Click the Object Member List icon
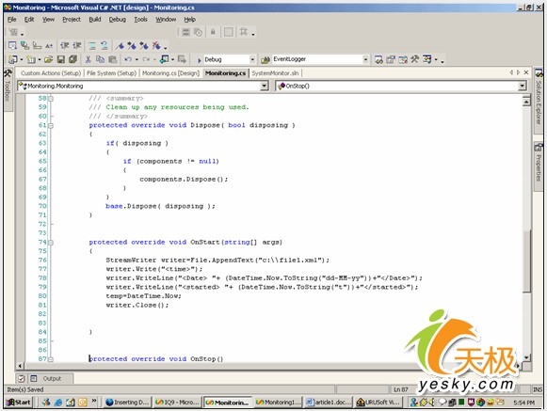 click(x=12, y=46)
